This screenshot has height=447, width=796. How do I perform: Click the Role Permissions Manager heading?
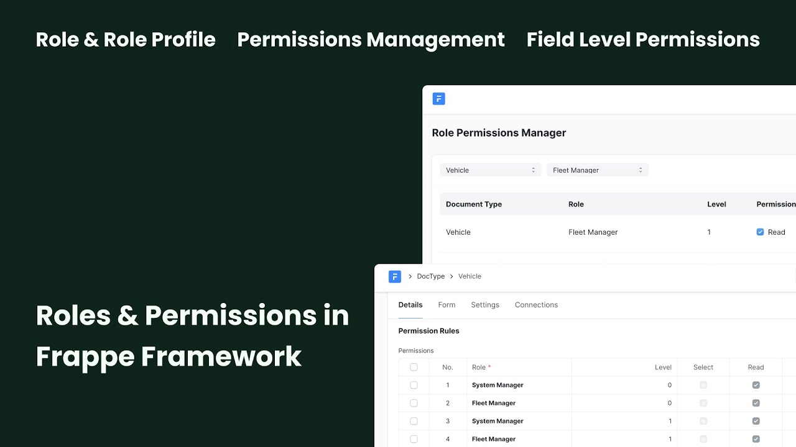point(499,133)
